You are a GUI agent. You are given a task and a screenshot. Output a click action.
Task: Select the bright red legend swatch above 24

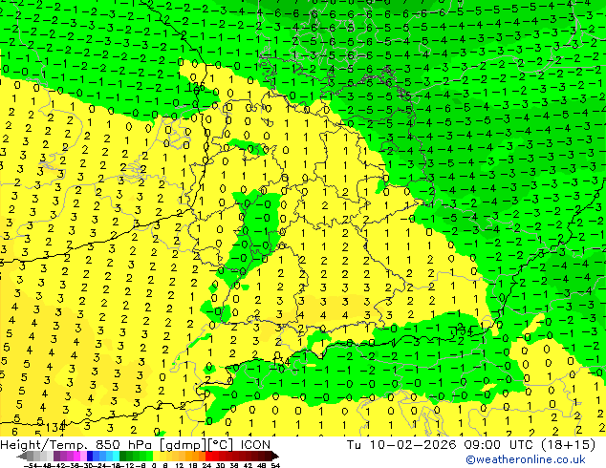208,456
